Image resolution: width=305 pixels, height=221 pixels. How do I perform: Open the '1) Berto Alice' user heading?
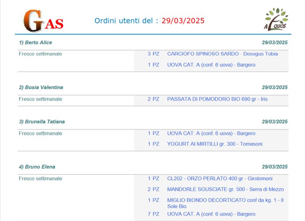tap(35, 42)
